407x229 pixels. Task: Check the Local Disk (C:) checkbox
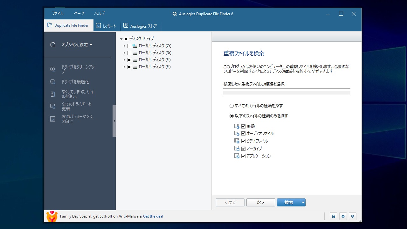[x=129, y=46]
